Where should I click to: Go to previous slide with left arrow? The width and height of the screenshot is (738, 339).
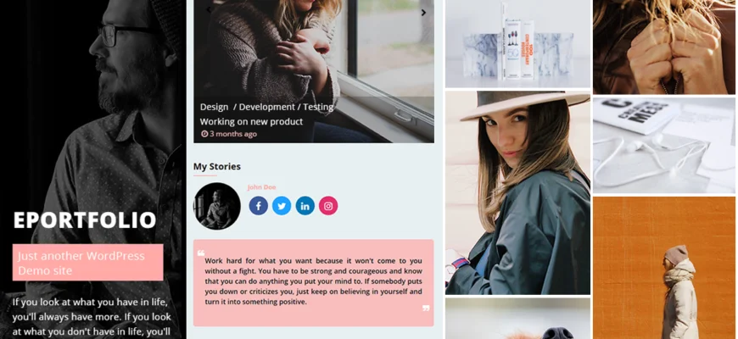[209, 9]
